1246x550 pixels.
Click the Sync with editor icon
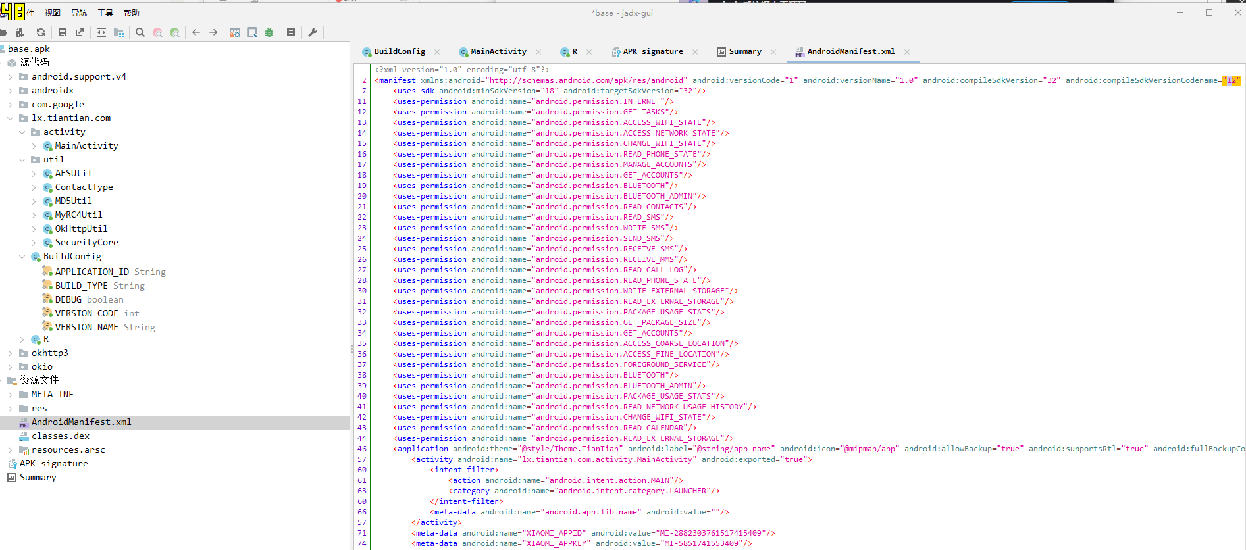click(x=101, y=32)
